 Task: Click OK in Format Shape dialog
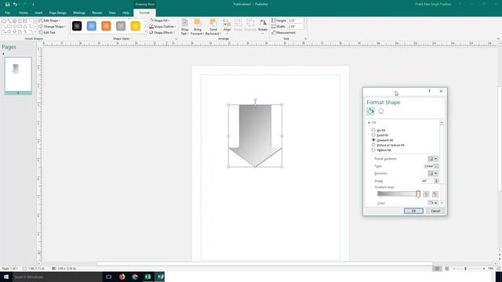click(413, 211)
